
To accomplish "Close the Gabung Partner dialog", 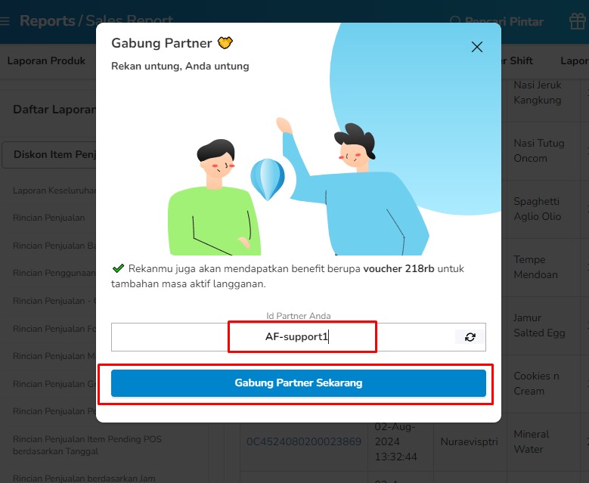I will [476, 47].
